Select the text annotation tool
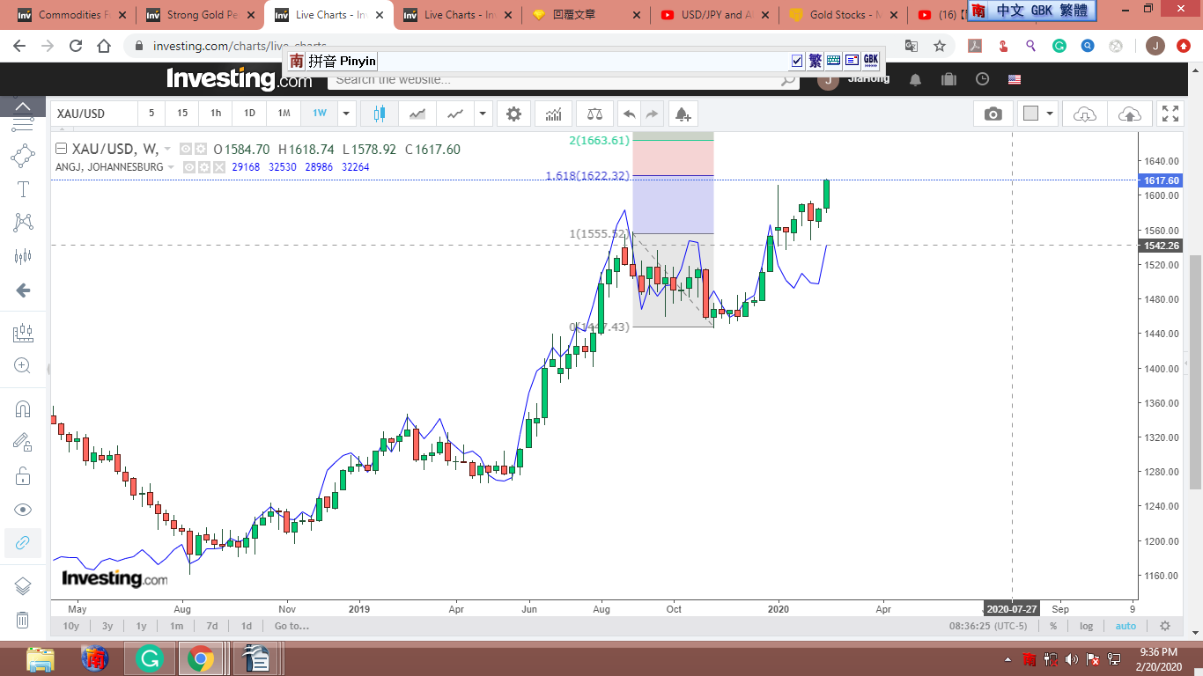This screenshot has width=1203, height=676. point(23,189)
